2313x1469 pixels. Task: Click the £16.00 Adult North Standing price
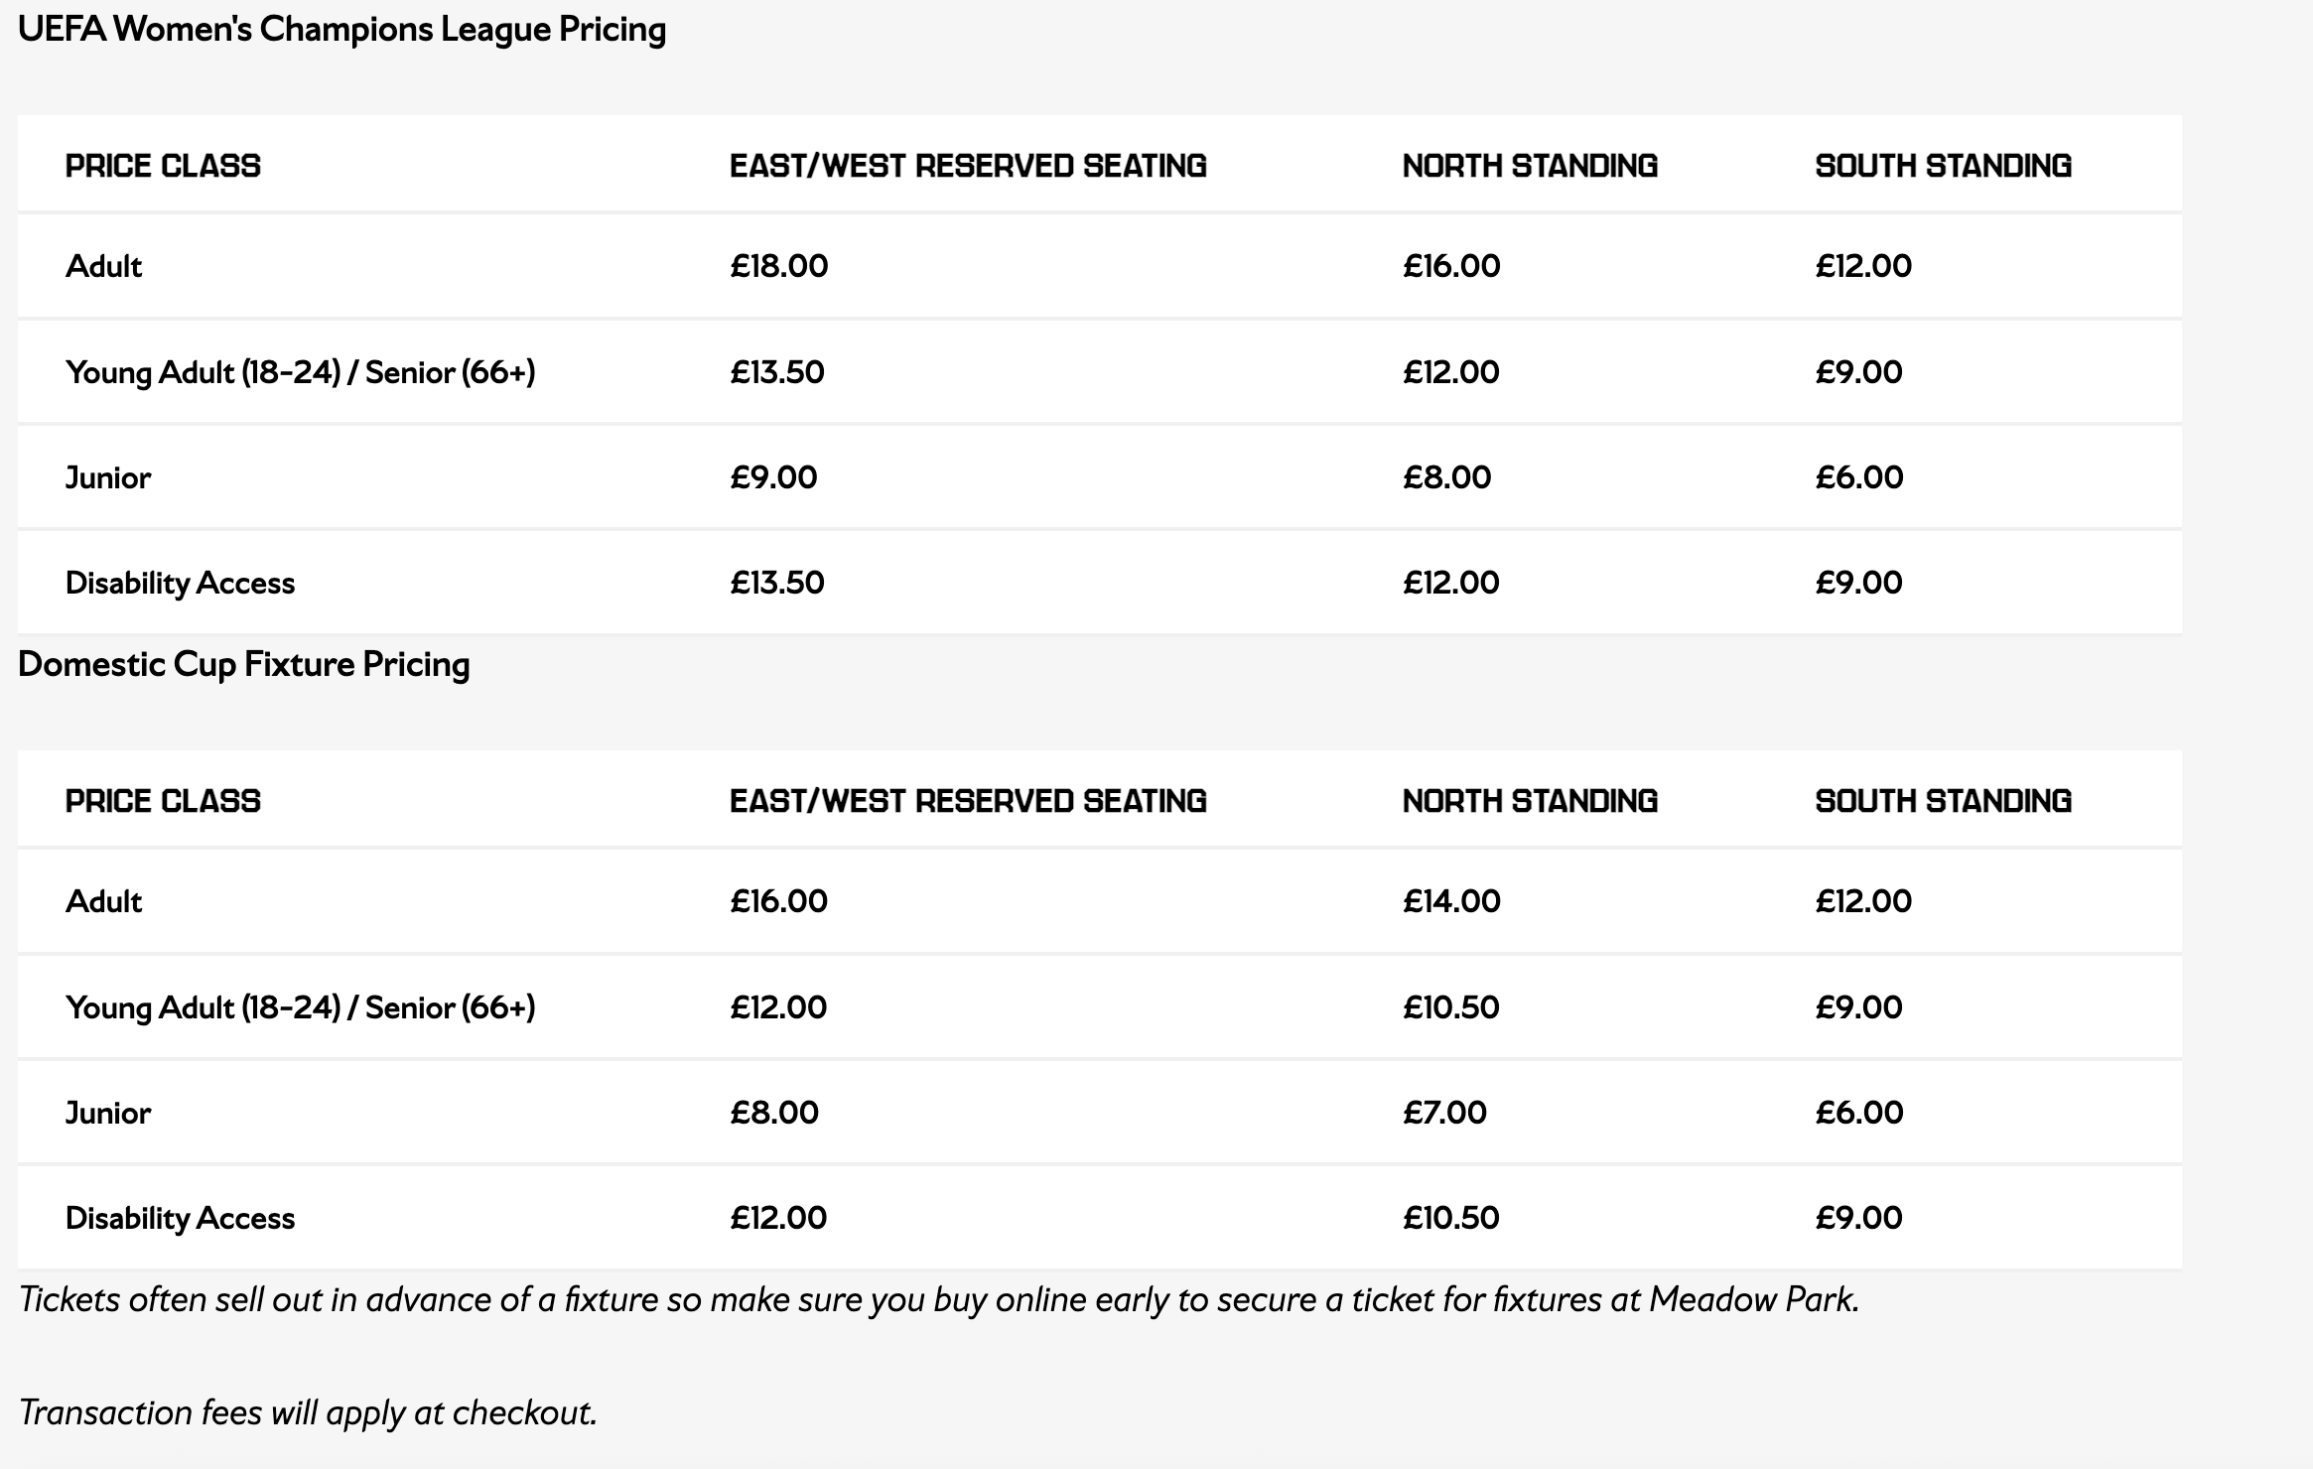[x=1450, y=266]
